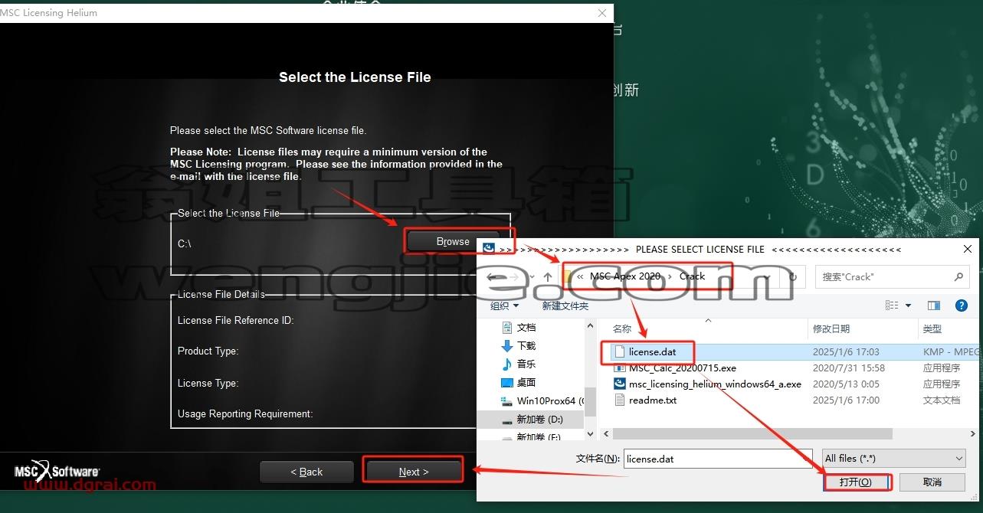Select the MSC_Calc_20200715.exe file
983x513 pixels.
click(x=682, y=368)
